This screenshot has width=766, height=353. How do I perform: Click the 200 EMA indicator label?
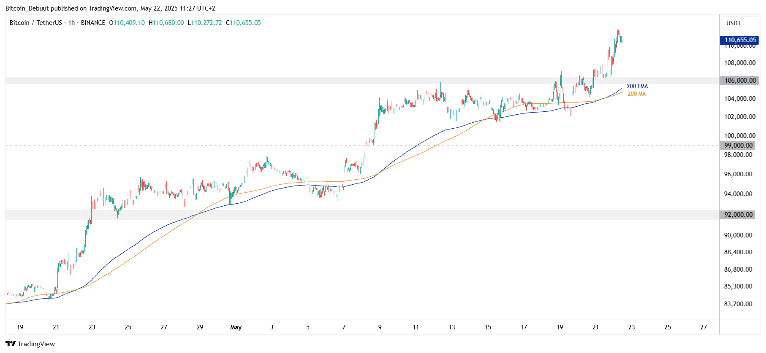(637, 86)
